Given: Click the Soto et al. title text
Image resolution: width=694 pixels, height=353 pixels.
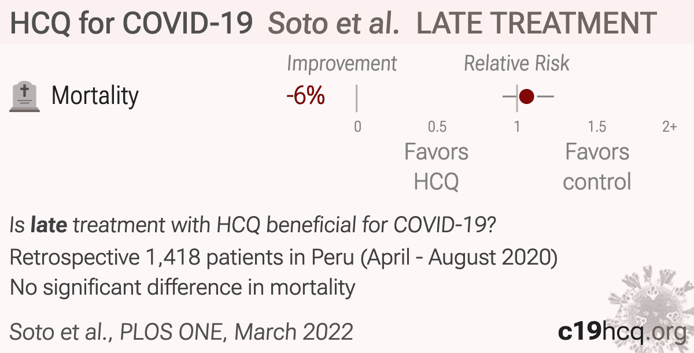Looking at the screenshot, I should (335, 24).
